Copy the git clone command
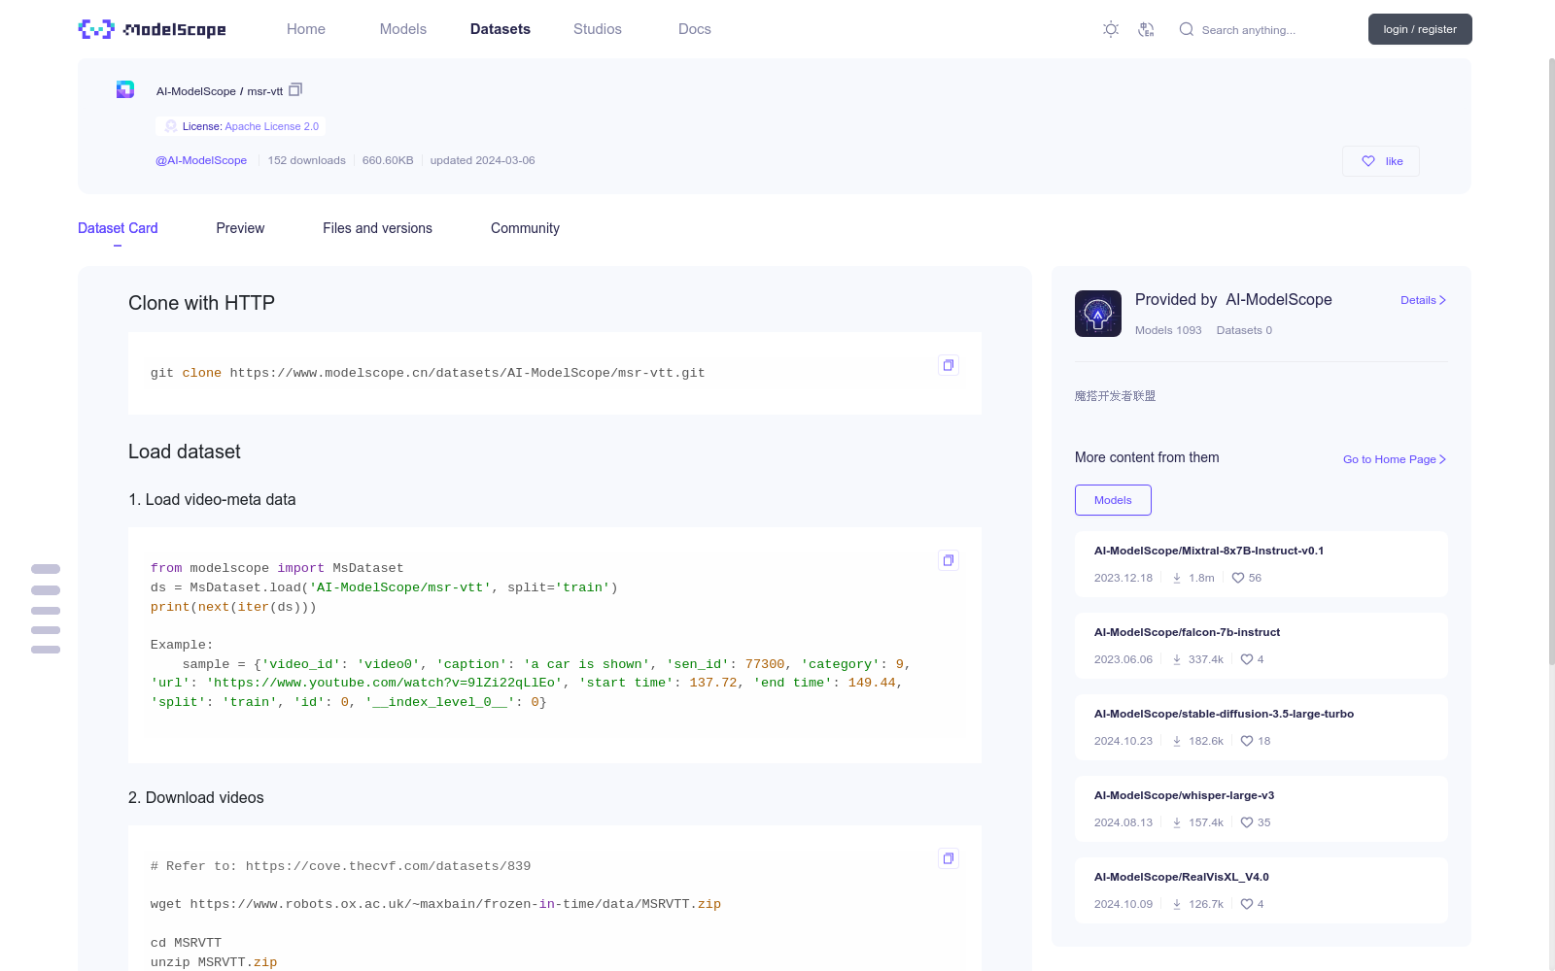1555x971 pixels. click(949, 365)
